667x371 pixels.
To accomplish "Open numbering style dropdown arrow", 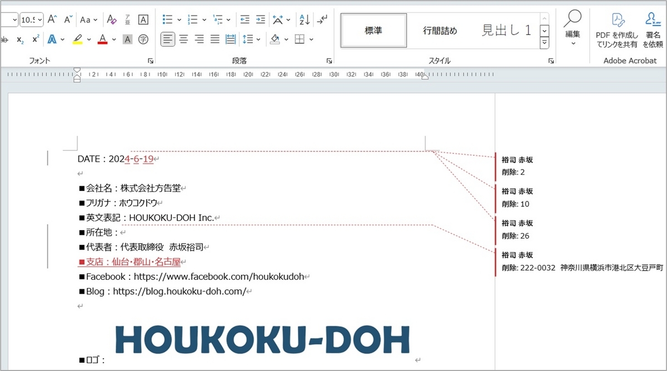I will 205,20.
